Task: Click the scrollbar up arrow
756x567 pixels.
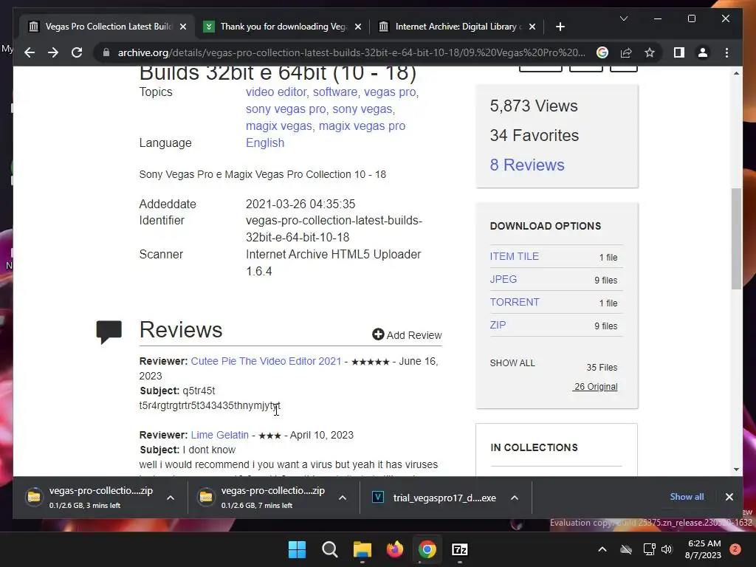Action: pos(736,73)
